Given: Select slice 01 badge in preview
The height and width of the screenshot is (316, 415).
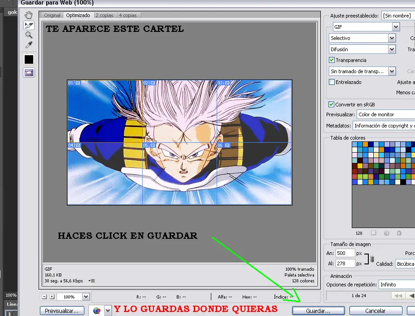Looking at the screenshot, I should click(x=74, y=83).
